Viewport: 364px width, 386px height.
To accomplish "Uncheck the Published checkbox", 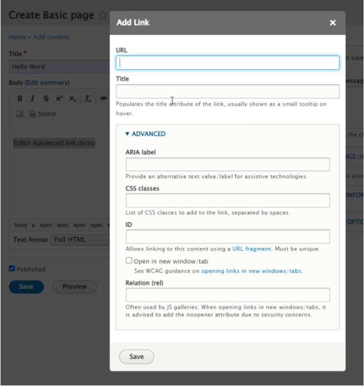I will pos(12,268).
